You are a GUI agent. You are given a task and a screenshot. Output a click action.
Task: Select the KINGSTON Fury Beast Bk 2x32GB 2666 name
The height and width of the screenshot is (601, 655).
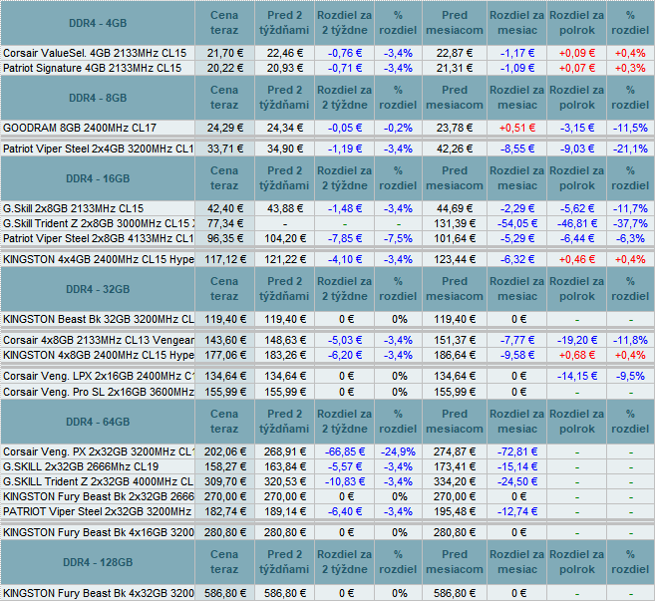pyautogui.click(x=98, y=496)
